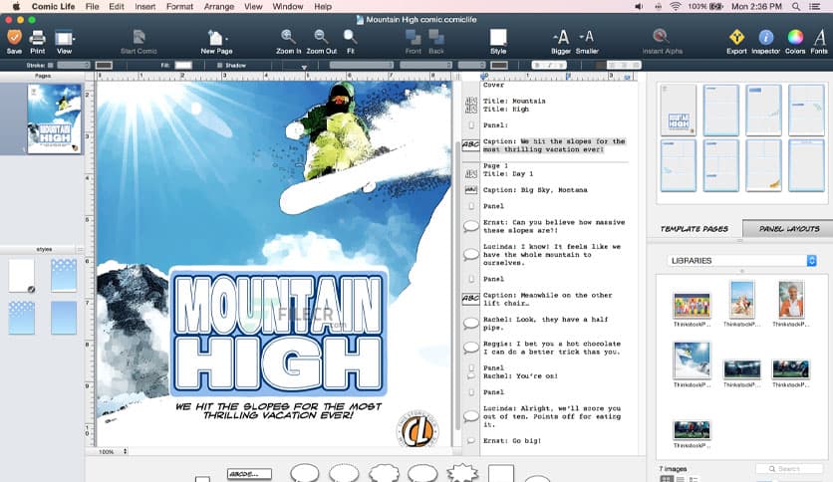Select the snowboarder image in the library
The height and width of the screenshot is (482, 833).
coord(692,361)
